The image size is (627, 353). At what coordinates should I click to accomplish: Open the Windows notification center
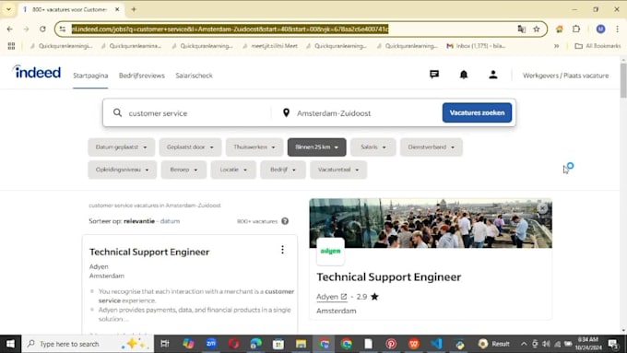[613, 344]
